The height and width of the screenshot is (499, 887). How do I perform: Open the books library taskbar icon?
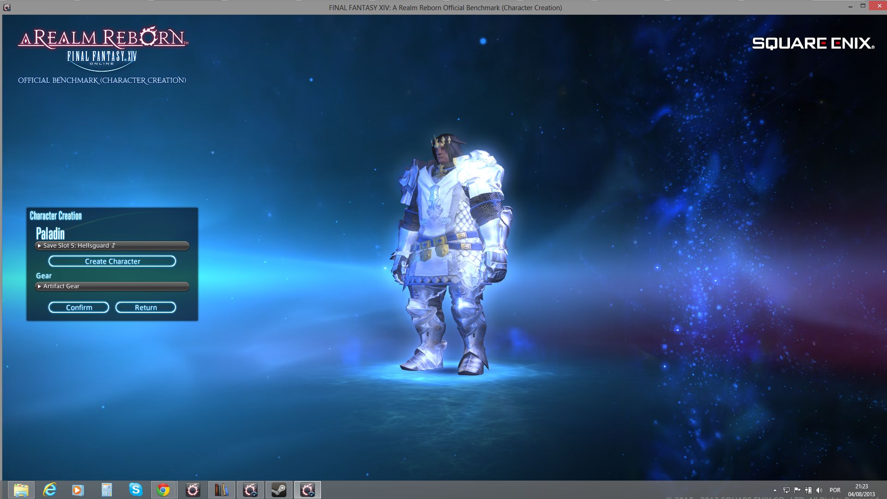pos(221,490)
